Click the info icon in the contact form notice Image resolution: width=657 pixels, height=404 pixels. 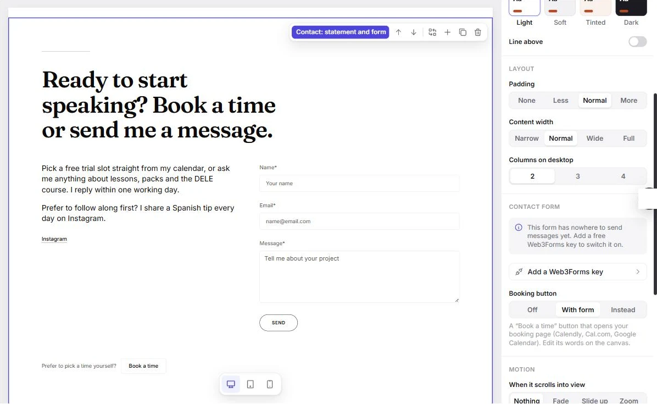[x=519, y=228]
